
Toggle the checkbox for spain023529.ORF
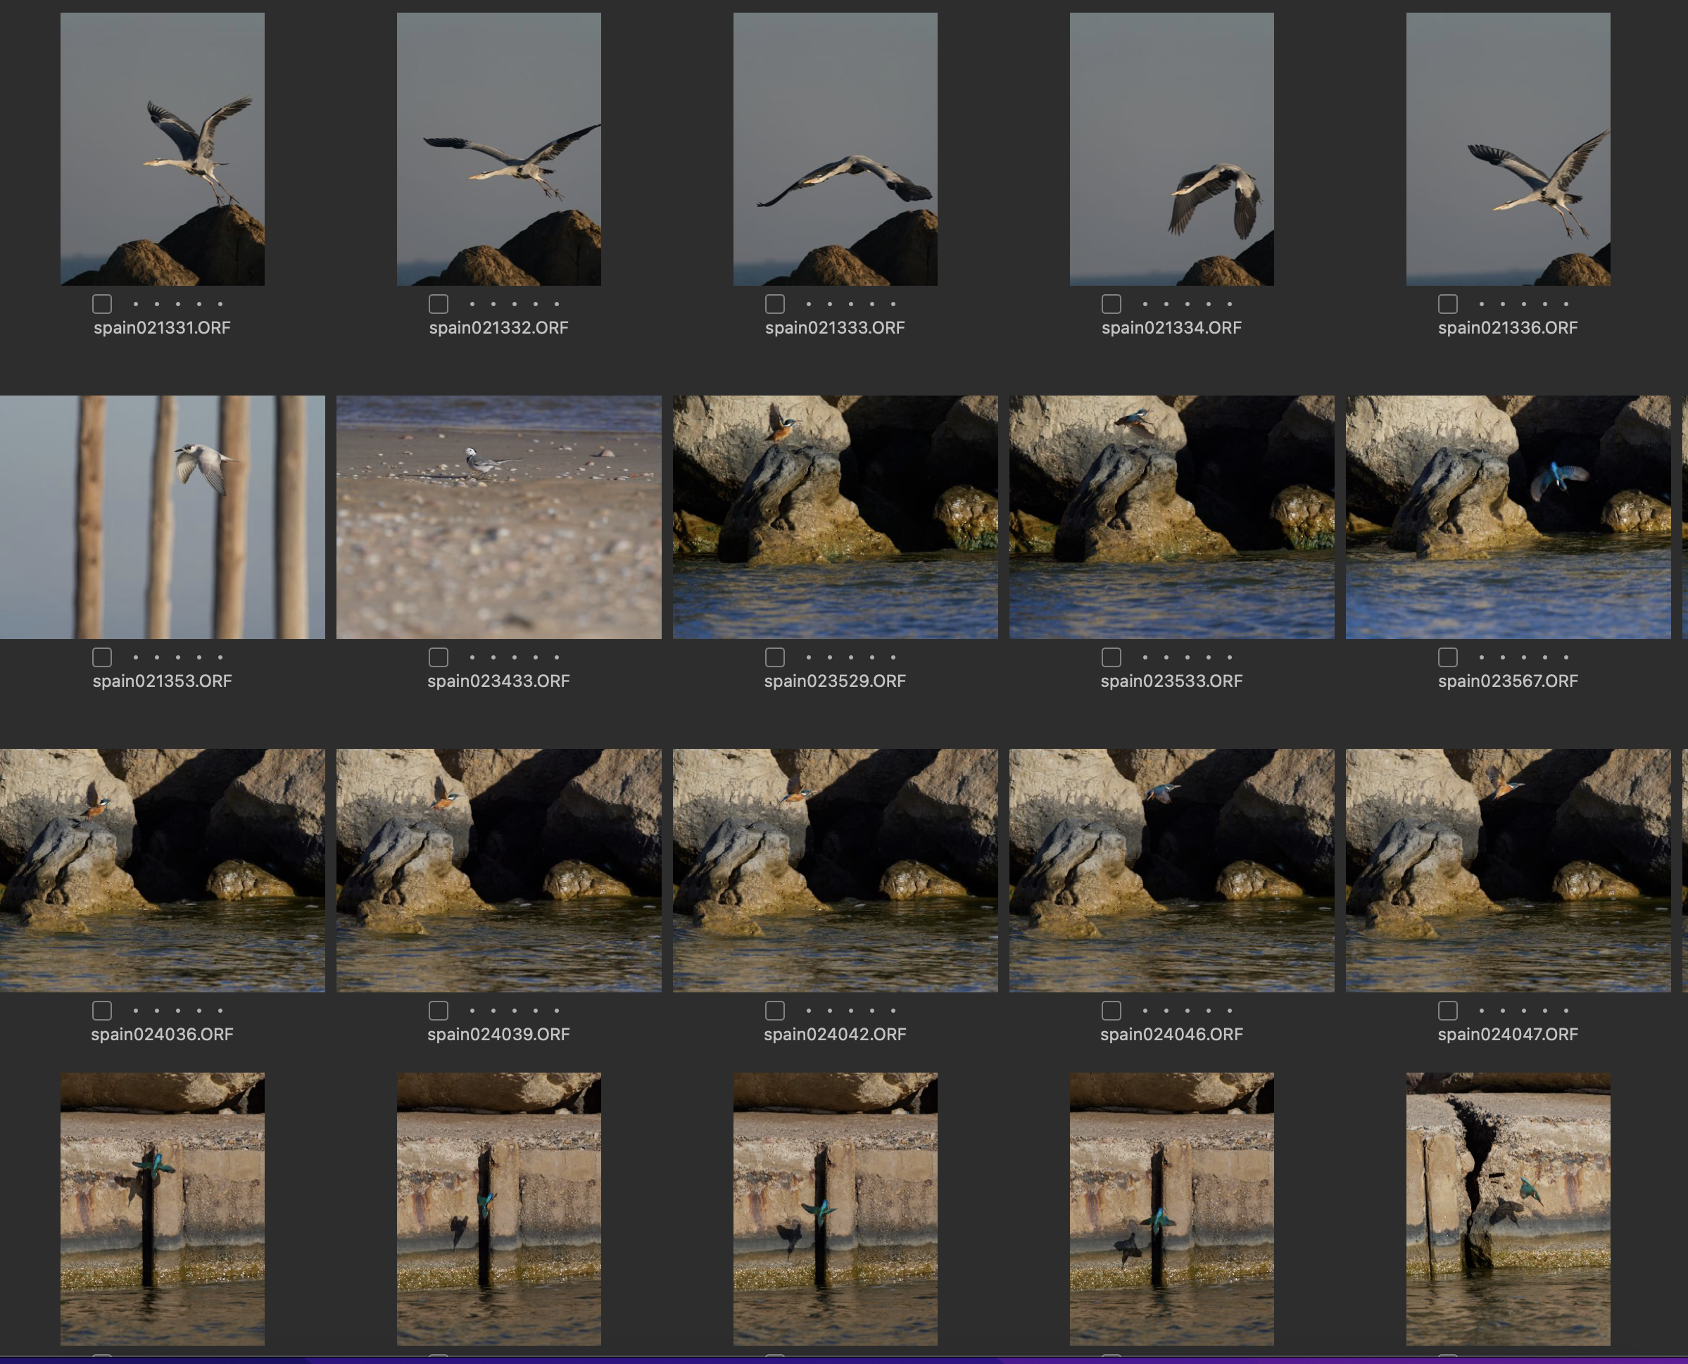coord(775,657)
